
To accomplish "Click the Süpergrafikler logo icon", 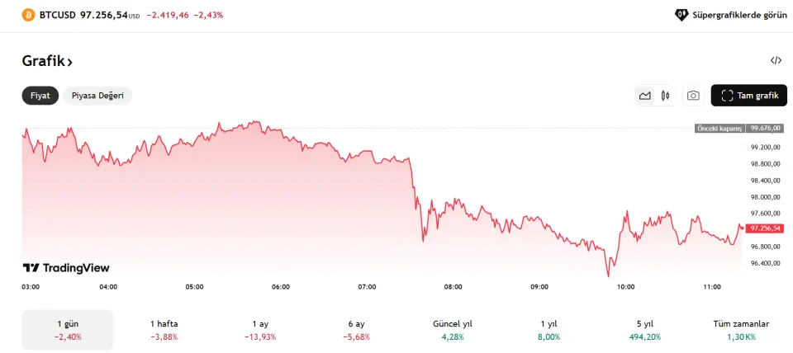I will coord(681,15).
